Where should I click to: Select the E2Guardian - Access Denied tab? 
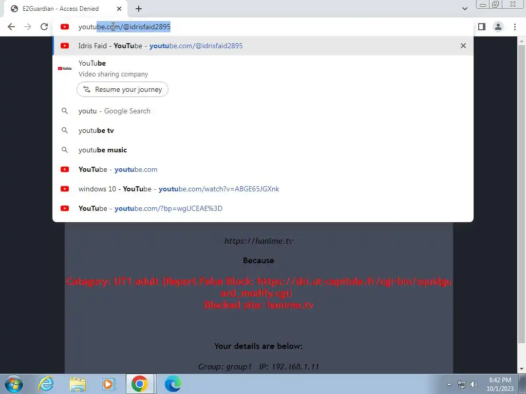point(65,9)
